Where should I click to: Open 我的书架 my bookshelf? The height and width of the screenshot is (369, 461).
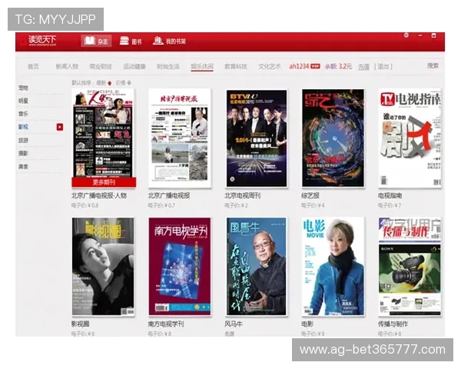pos(169,42)
